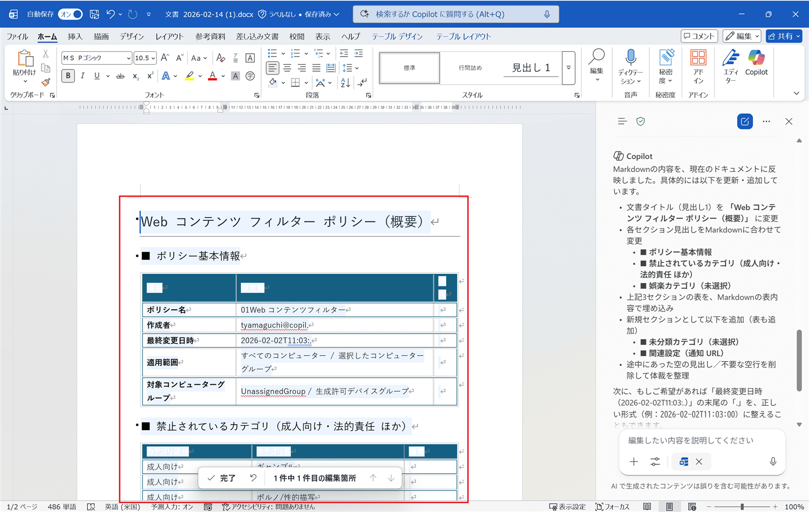809x512 pixels.
Task: Click the Dictate microphone icon
Action: [x=630, y=57]
